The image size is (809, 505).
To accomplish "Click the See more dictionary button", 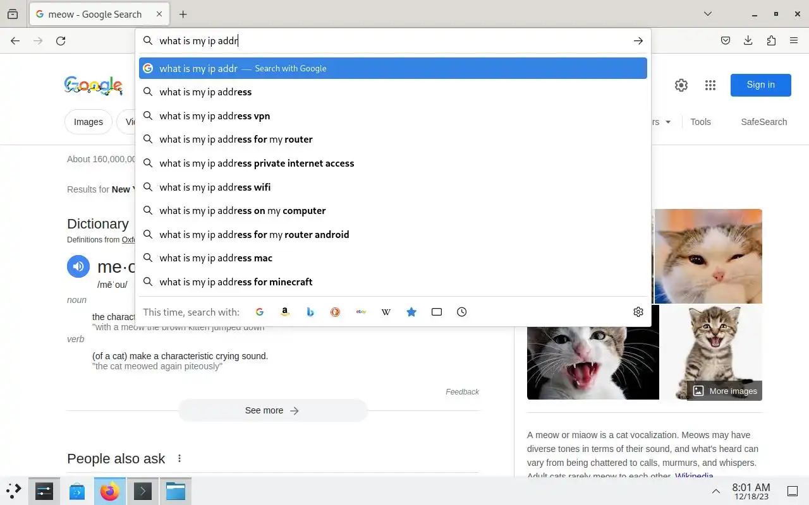I will (x=272, y=410).
